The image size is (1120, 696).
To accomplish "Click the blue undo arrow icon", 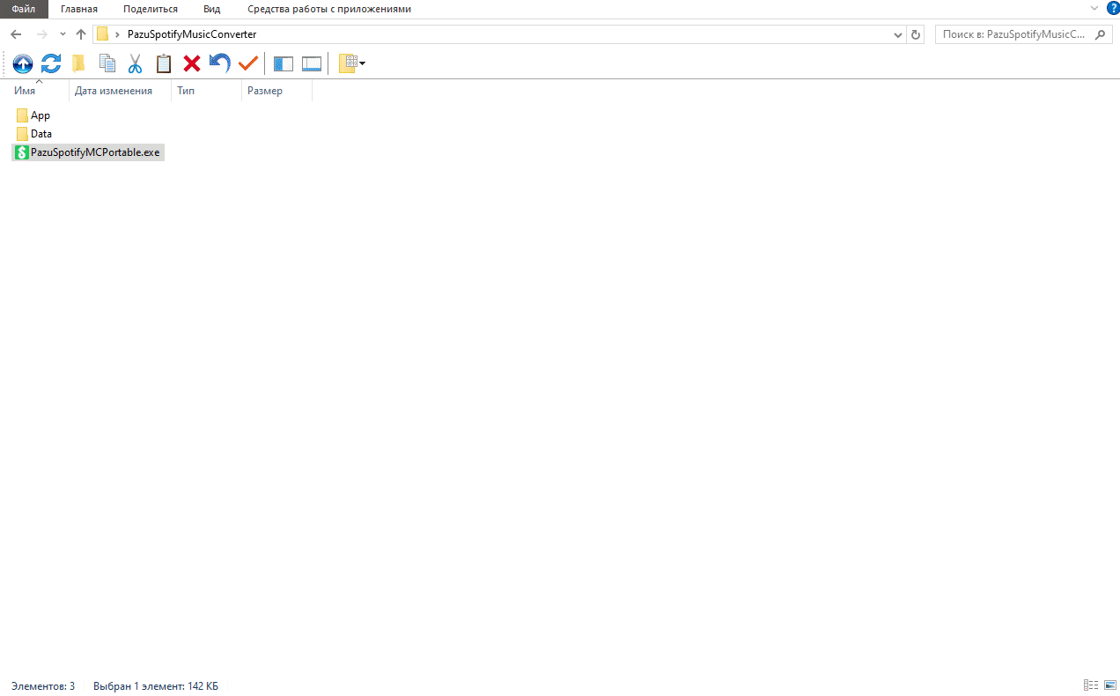I will tap(219, 63).
